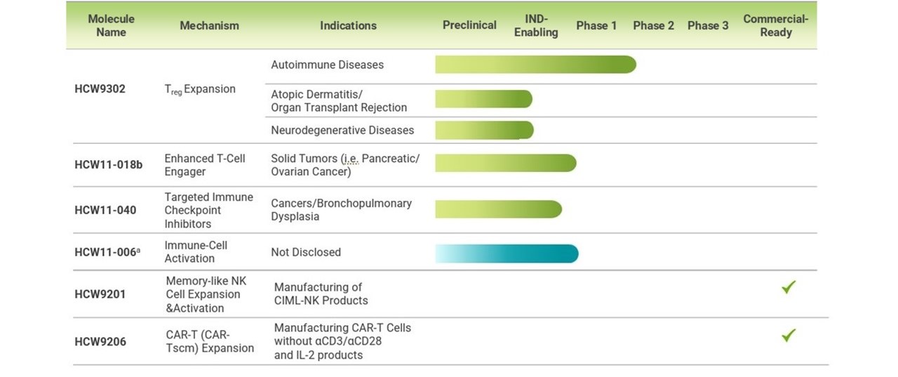Click the Indications column header
The height and width of the screenshot is (377, 898).
tap(348, 25)
